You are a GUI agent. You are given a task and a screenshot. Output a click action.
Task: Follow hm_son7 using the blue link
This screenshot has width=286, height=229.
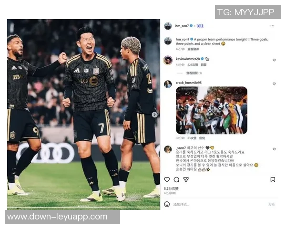200,26
